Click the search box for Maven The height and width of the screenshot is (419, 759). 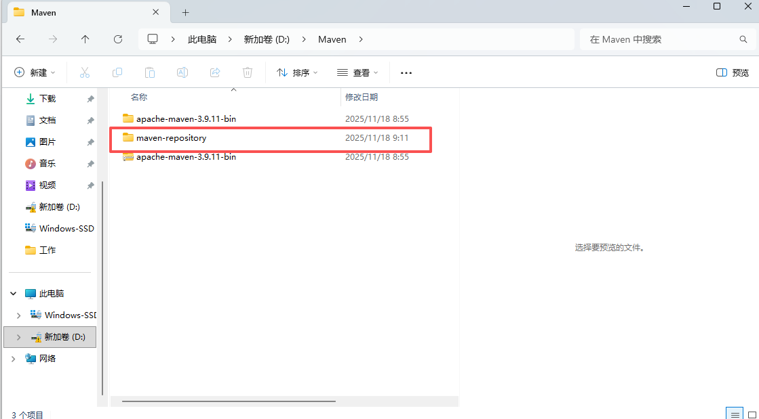point(658,39)
